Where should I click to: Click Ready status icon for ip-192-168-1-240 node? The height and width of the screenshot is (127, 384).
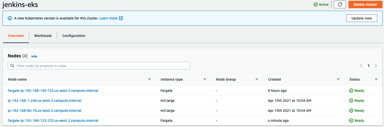tap(351, 101)
